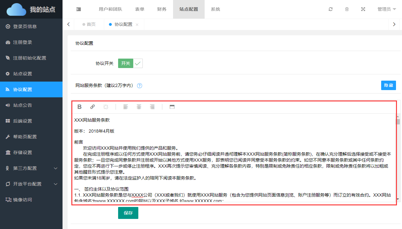Viewport: 402px width, 229px height.
Task: Click the refresh icon in top bar
Action: point(331,9)
